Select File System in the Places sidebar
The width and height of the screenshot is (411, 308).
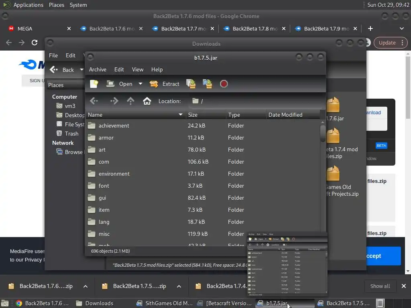pyautogui.click(x=70, y=124)
